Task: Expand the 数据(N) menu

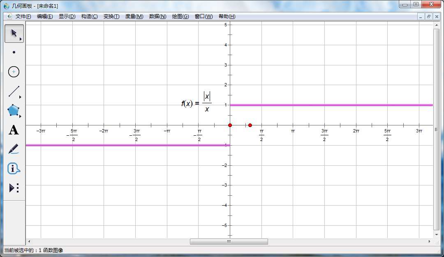Action: coord(157,16)
